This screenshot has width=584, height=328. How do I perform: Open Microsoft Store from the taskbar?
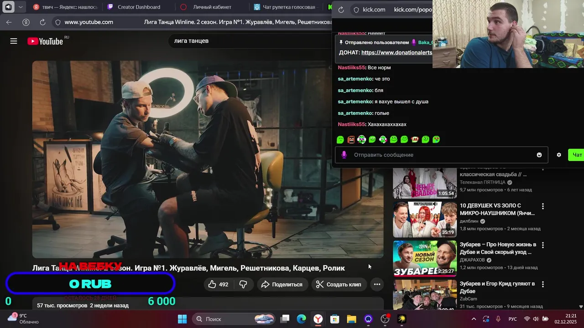335,319
